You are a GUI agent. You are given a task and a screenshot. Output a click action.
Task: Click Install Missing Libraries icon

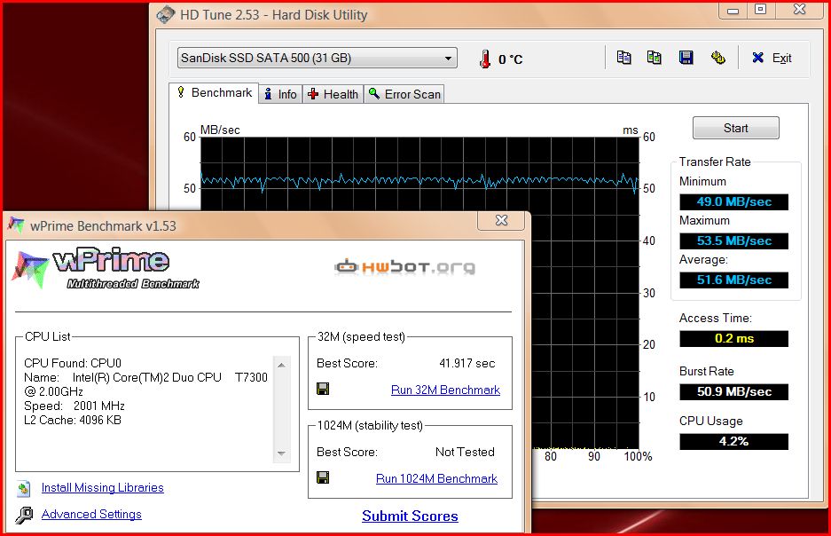[23, 488]
